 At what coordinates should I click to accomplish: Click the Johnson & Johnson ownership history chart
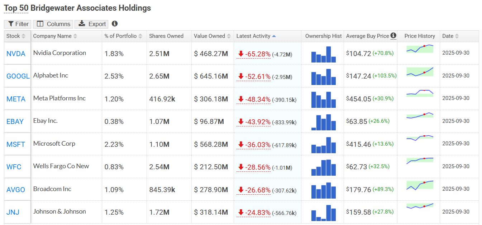[323, 213]
